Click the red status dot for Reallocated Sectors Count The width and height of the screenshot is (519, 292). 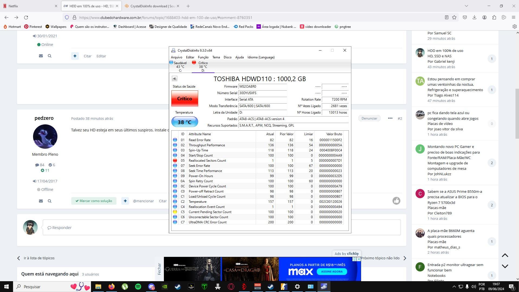175,161
